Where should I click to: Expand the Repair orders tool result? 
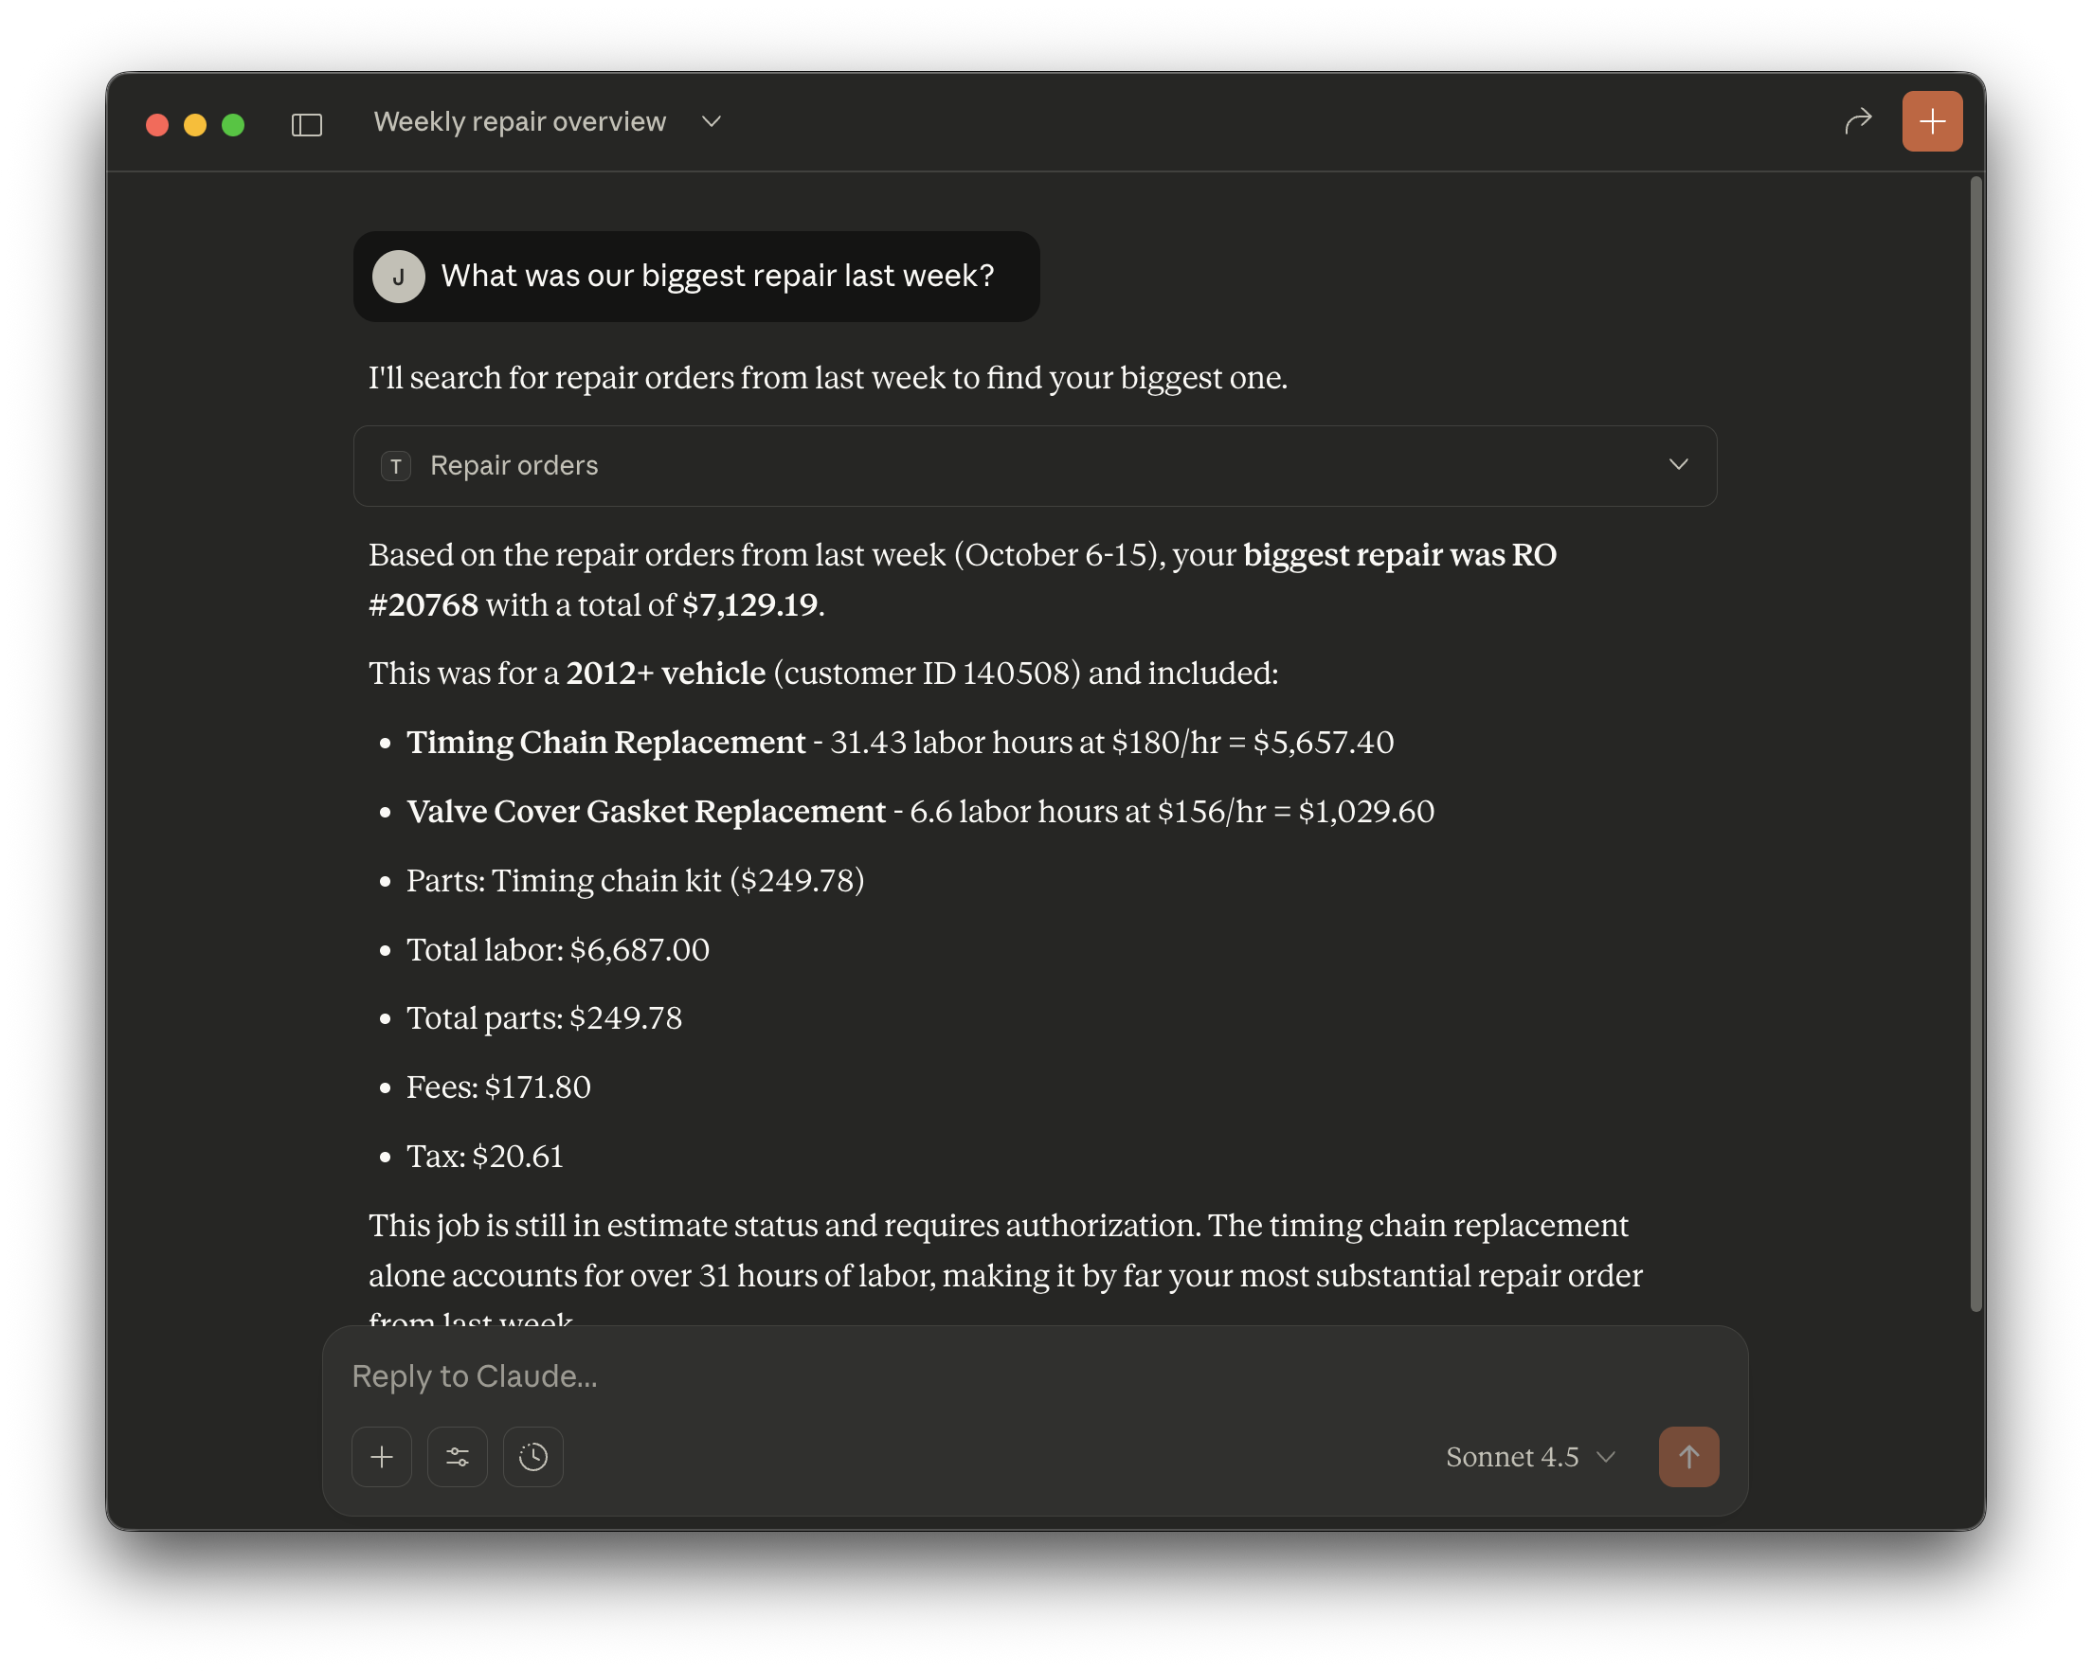tap(1678, 465)
